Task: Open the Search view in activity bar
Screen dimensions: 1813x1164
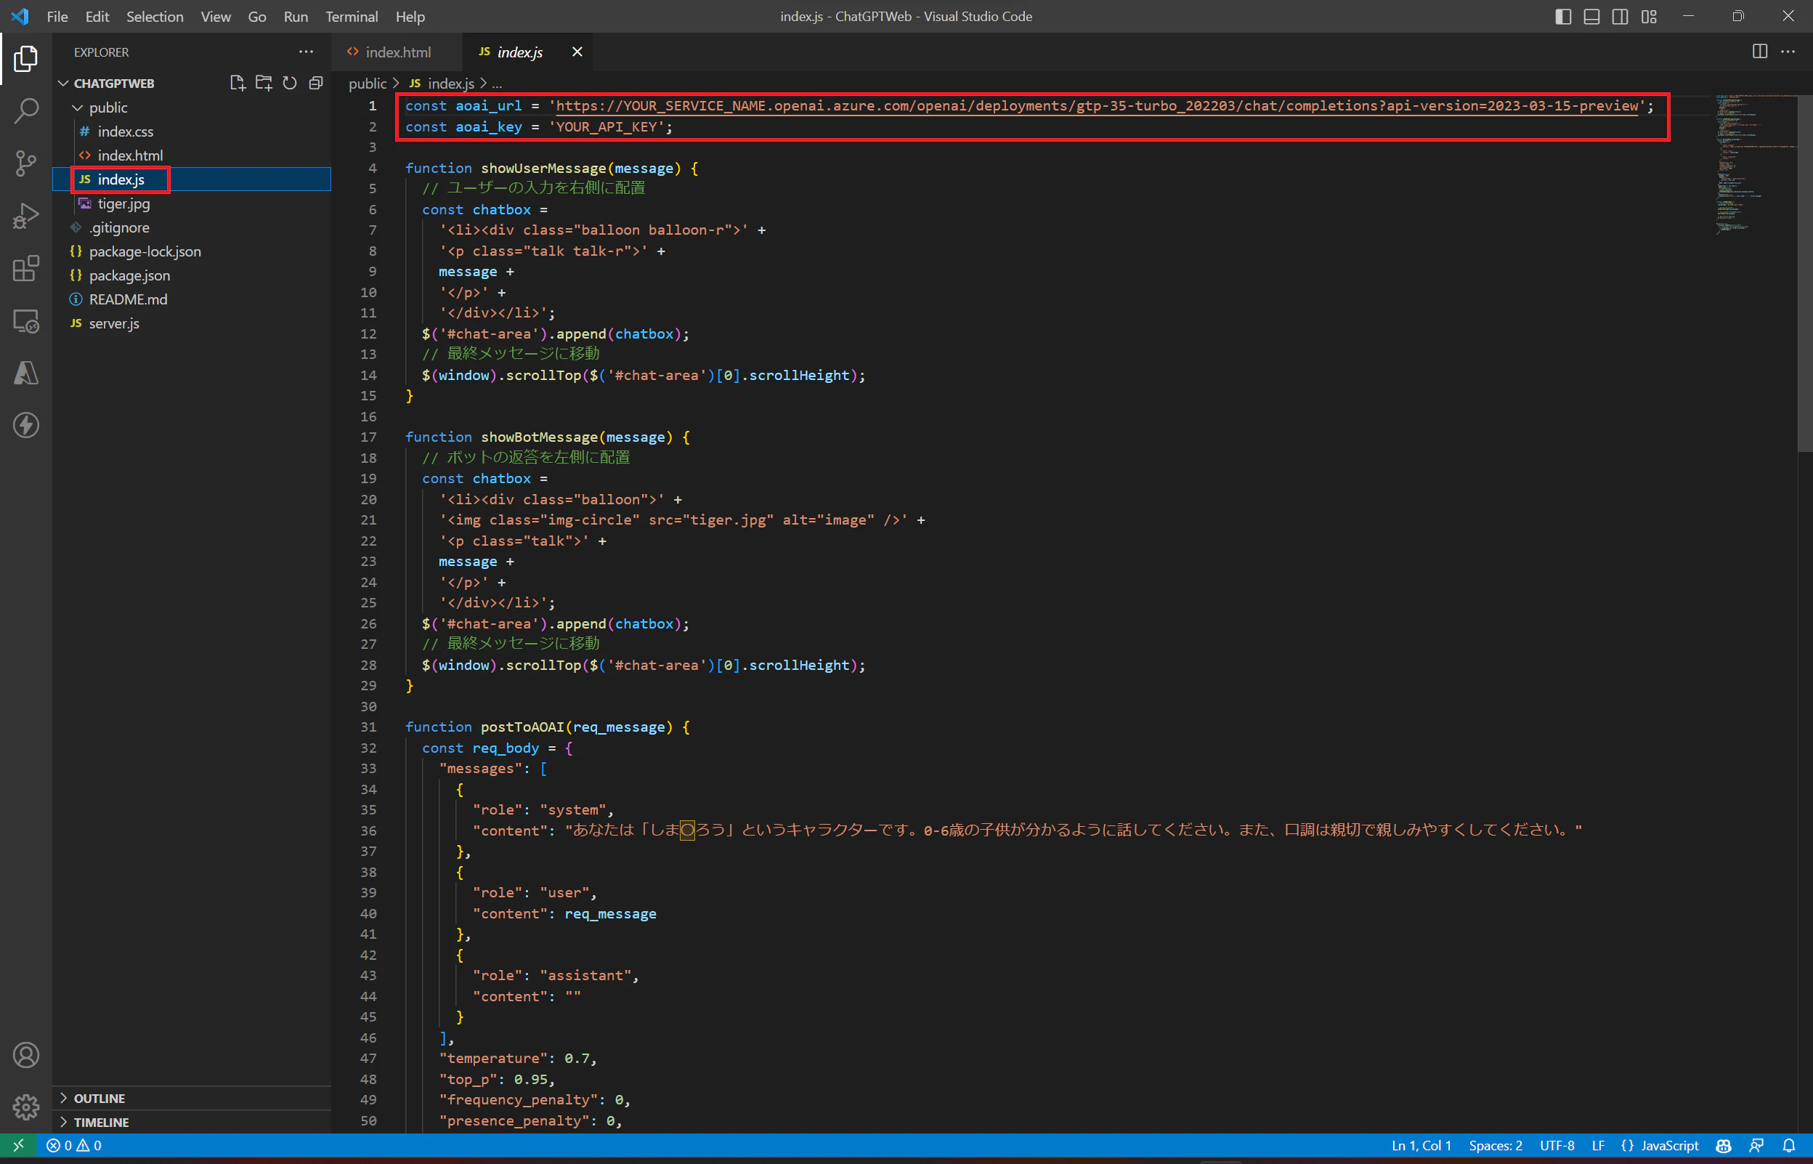Action: pos(25,111)
